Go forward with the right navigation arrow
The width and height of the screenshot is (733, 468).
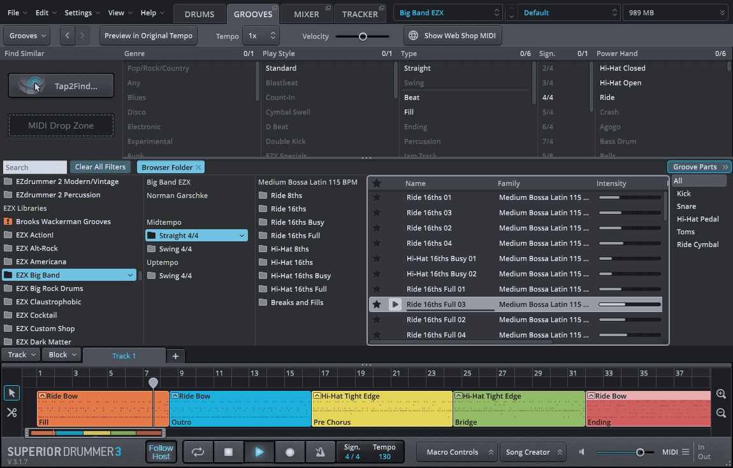(82, 36)
